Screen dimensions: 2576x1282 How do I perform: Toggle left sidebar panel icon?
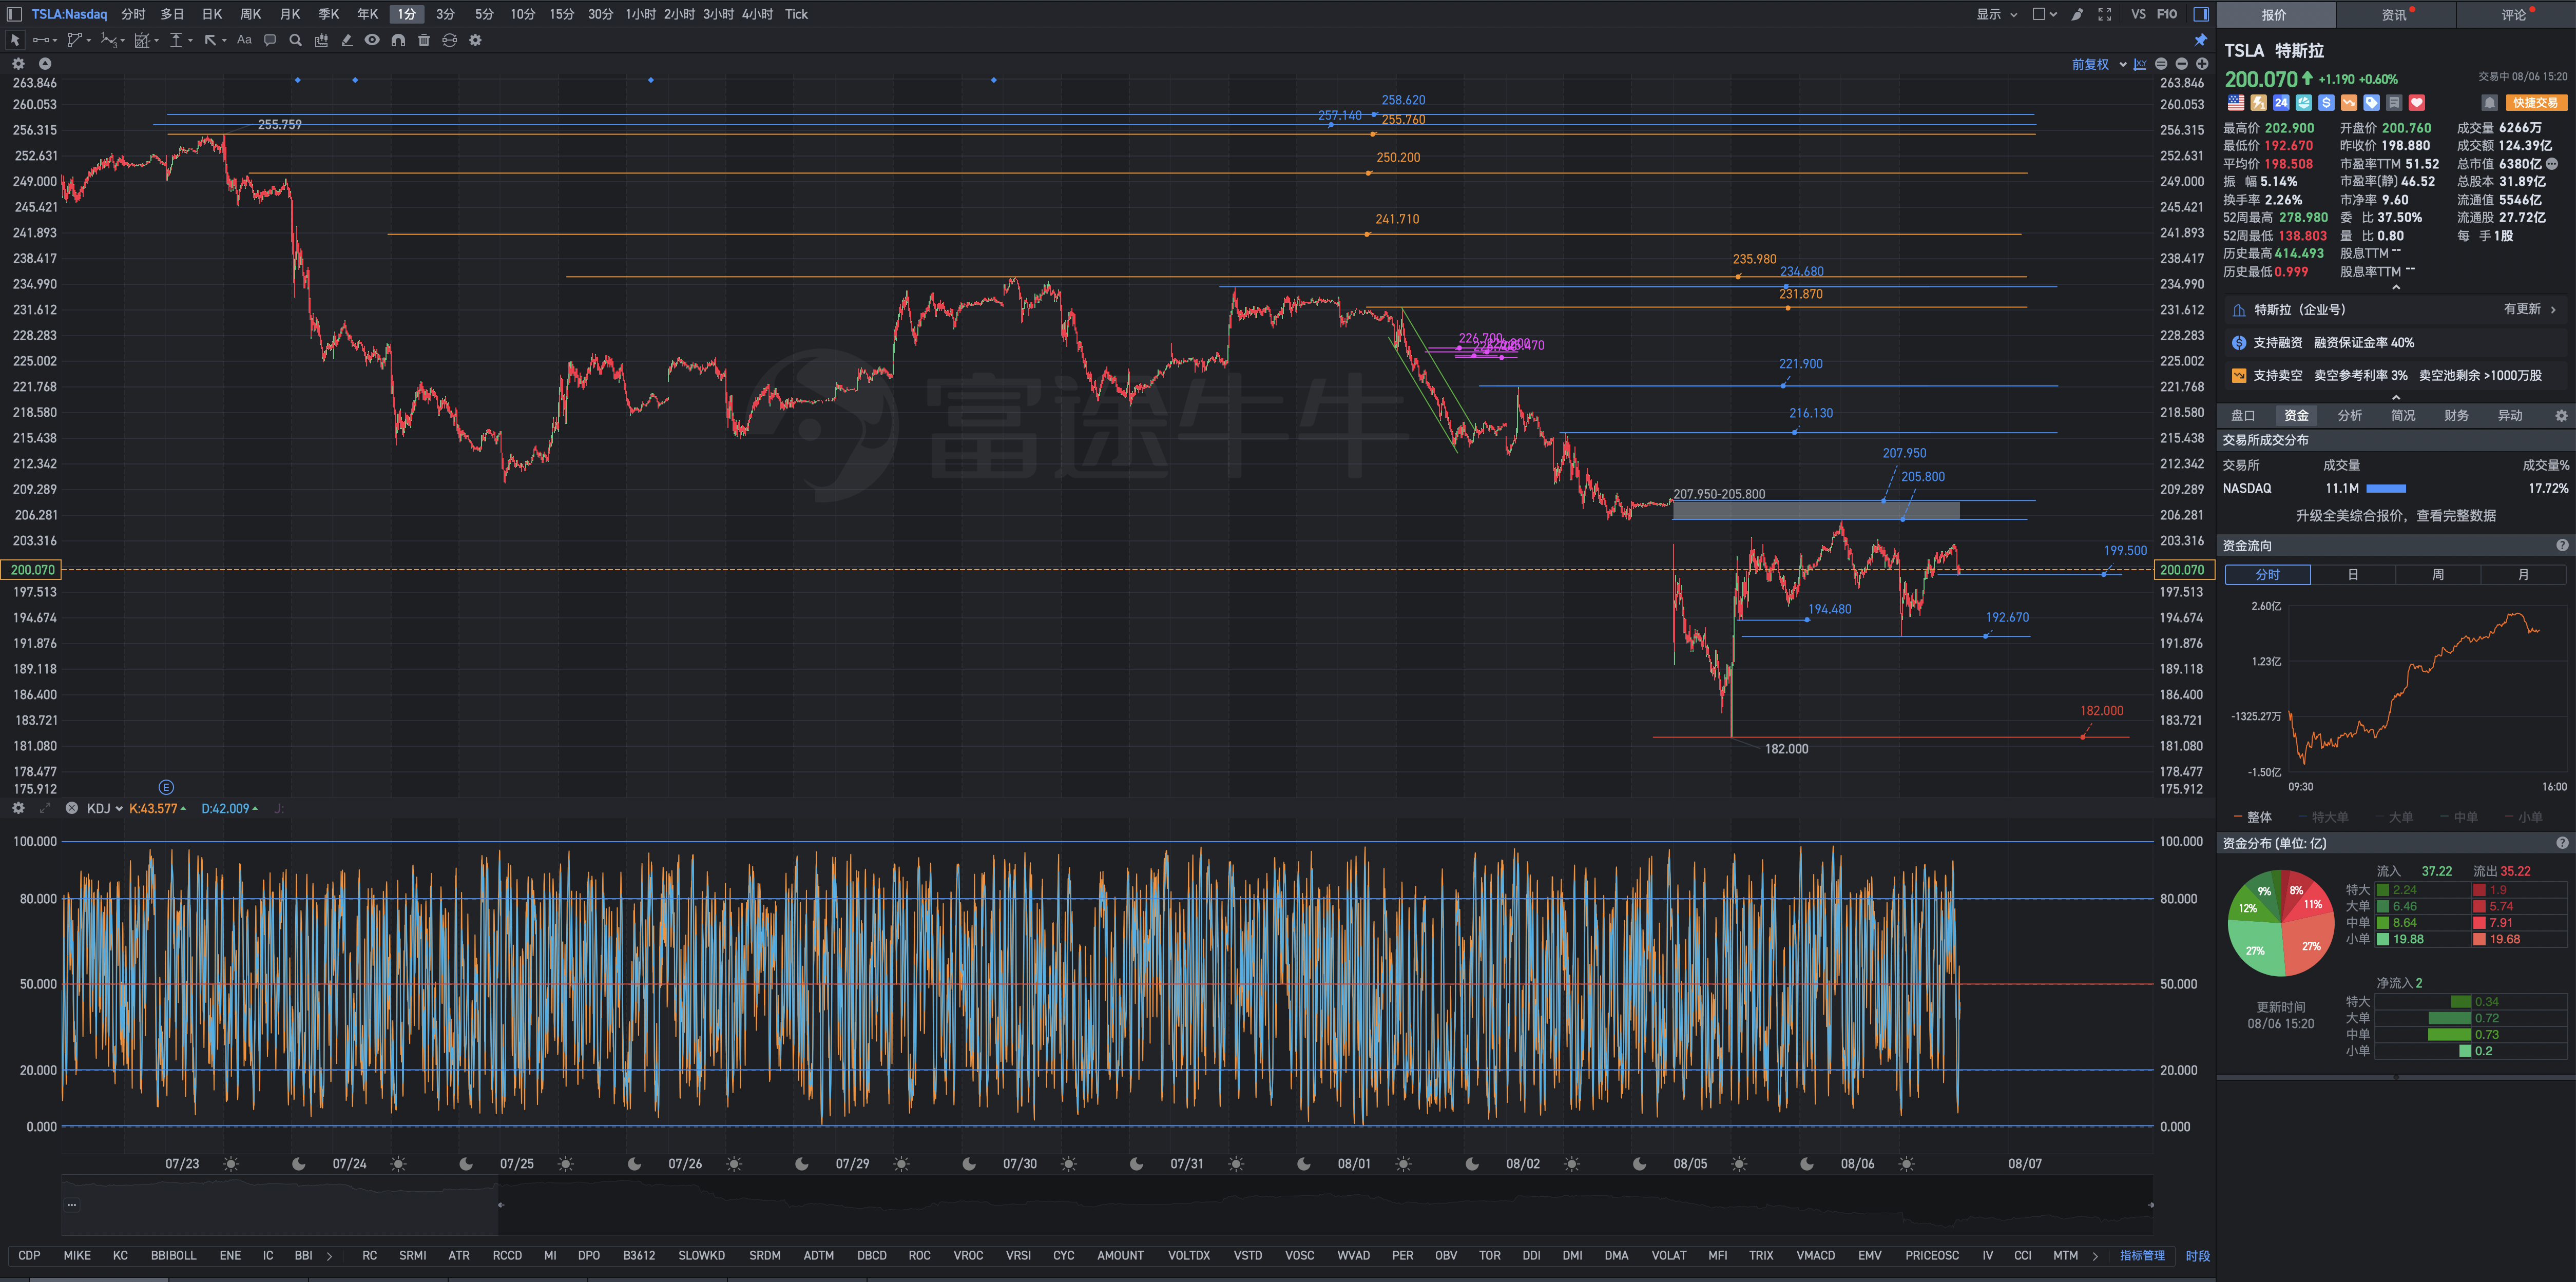point(14,14)
